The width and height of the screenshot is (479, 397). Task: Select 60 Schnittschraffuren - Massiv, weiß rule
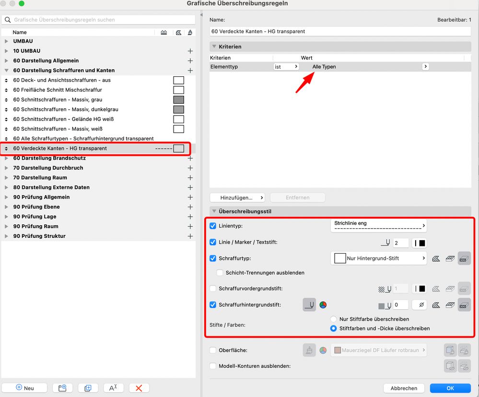click(x=98, y=129)
